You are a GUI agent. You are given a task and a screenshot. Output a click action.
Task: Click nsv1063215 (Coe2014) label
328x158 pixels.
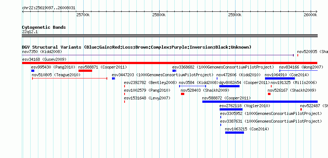pyautogui.click(x=247, y=129)
